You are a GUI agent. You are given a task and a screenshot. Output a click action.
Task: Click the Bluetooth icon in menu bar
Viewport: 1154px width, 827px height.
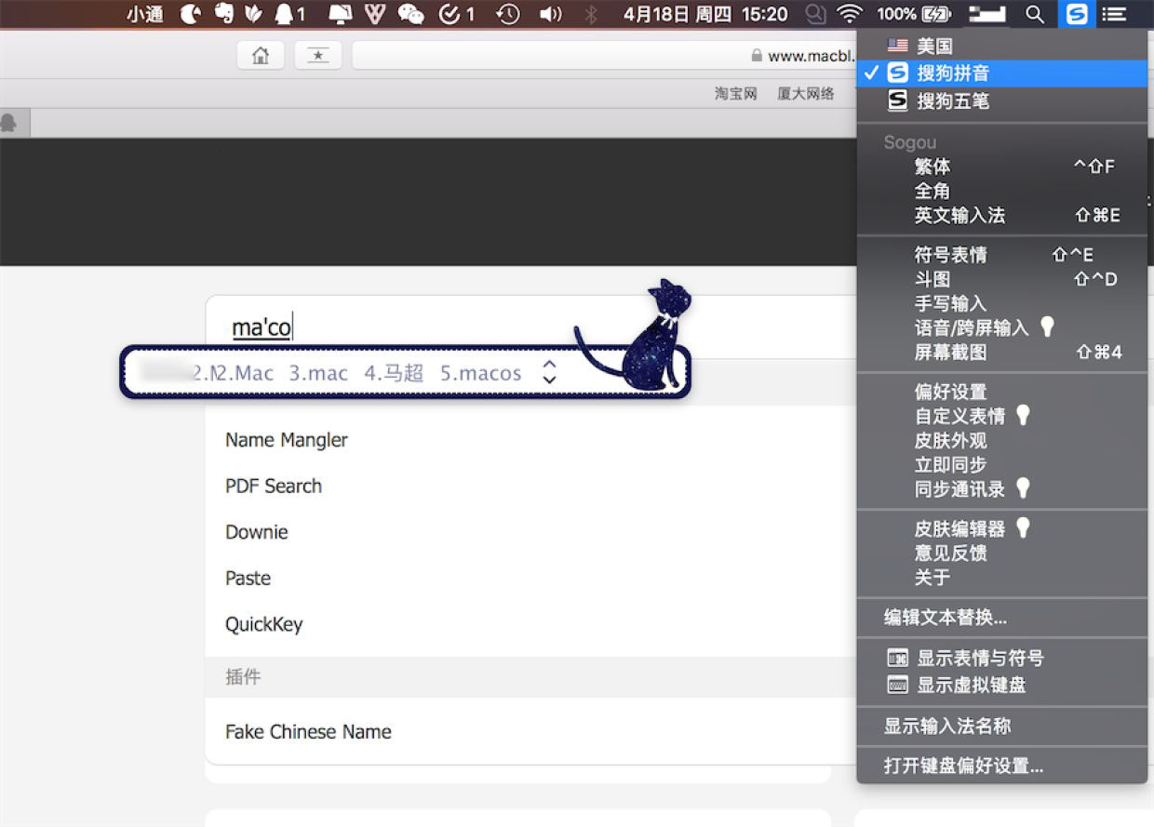[x=590, y=14]
